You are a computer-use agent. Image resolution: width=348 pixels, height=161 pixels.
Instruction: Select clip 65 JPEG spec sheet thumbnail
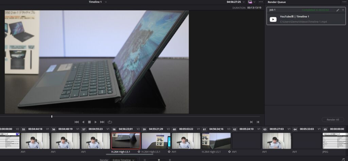pyautogui.click(x=335, y=141)
